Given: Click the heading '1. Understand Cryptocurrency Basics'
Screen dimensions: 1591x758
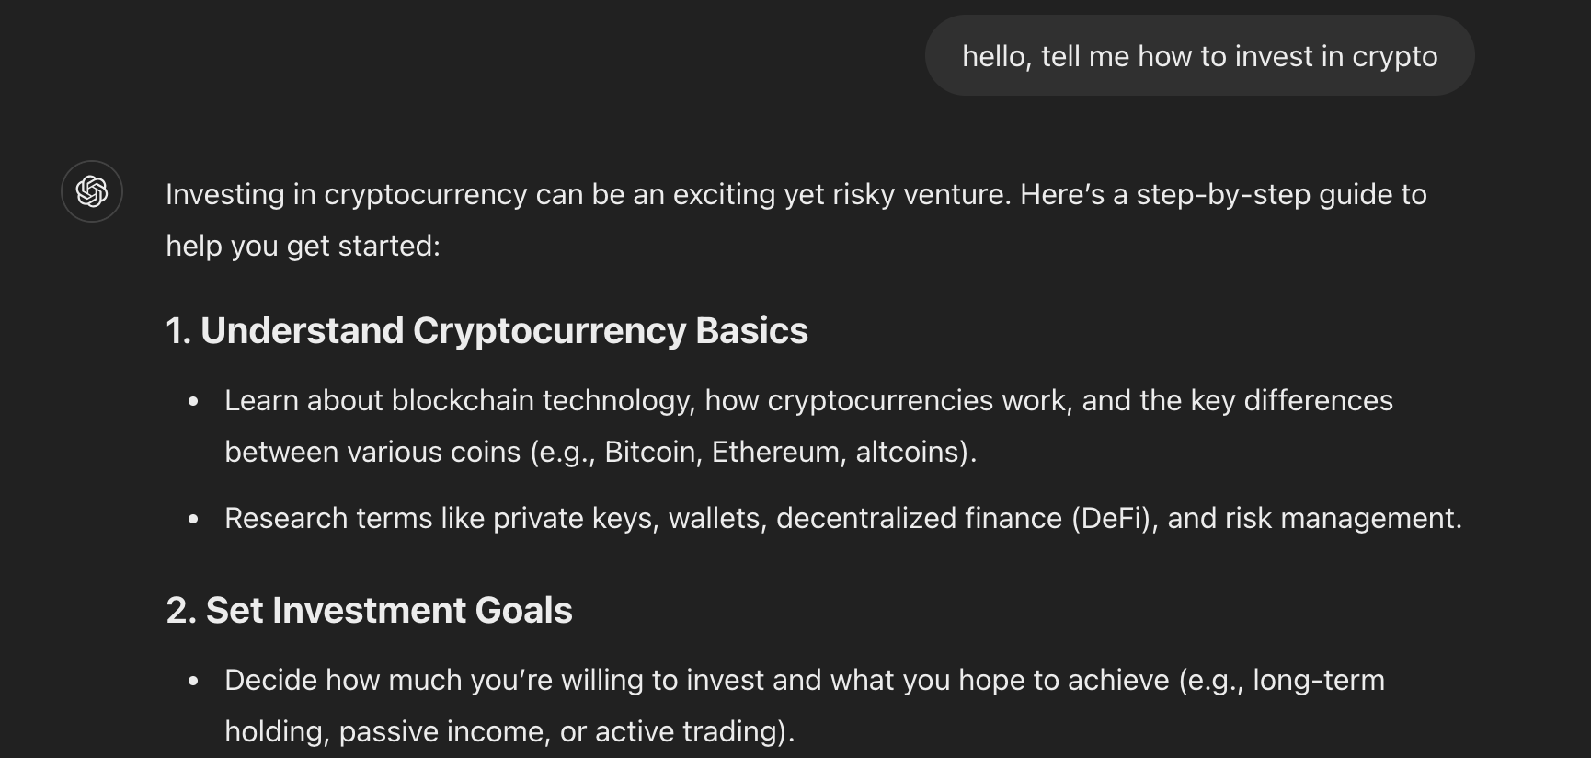Looking at the screenshot, I should point(486,331).
